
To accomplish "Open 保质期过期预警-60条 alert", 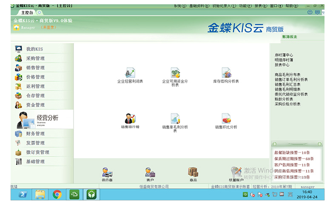I will click(x=294, y=159).
